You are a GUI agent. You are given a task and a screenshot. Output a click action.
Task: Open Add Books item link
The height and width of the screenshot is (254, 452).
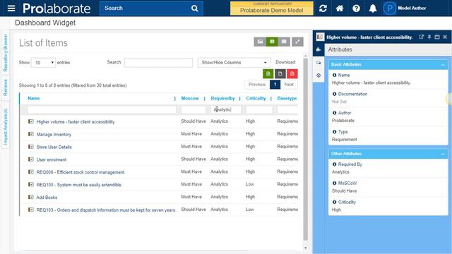click(x=47, y=198)
